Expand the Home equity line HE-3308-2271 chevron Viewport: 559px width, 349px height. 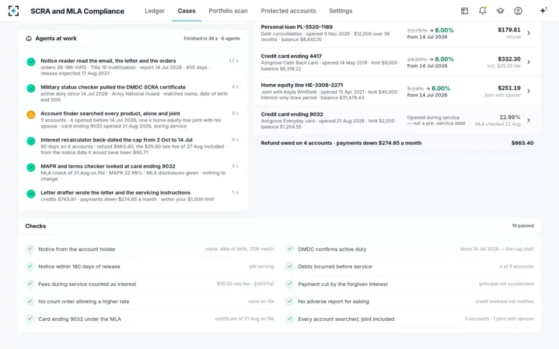pyautogui.click(x=529, y=91)
